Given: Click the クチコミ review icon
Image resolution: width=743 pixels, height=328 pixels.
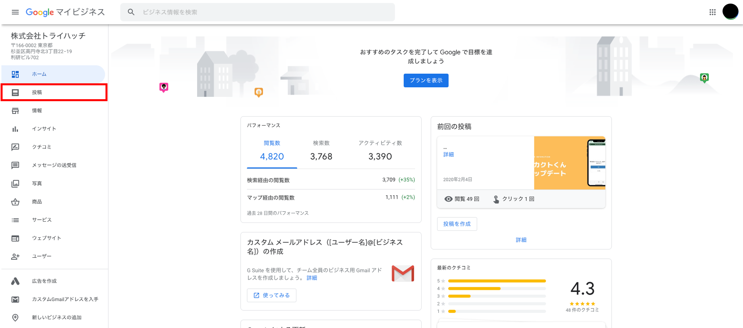Looking at the screenshot, I should click(x=15, y=147).
